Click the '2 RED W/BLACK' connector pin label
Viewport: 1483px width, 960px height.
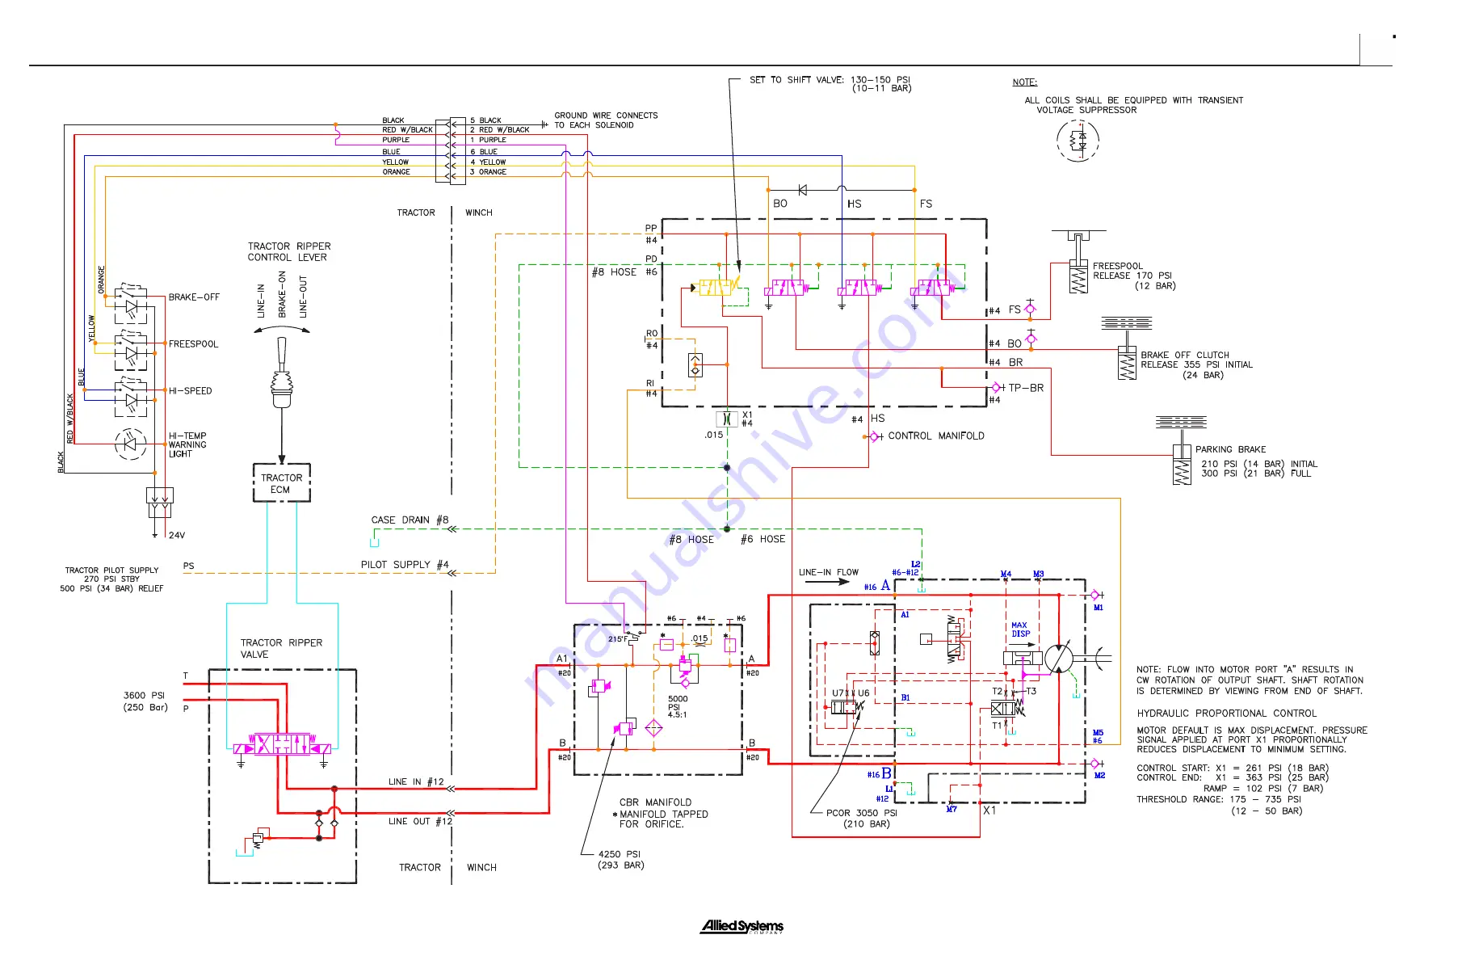tap(500, 130)
